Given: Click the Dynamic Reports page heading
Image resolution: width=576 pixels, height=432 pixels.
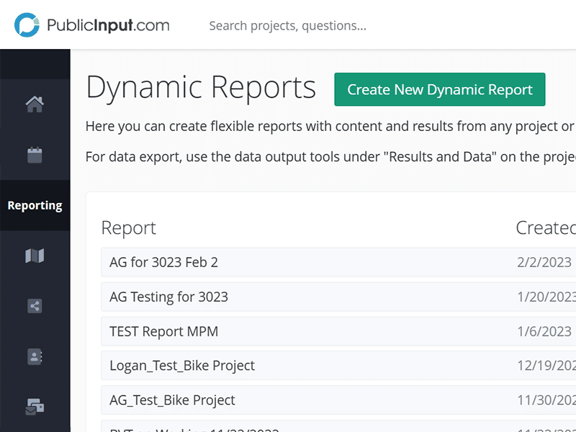Looking at the screenshot, I should [x=201, y=88].
